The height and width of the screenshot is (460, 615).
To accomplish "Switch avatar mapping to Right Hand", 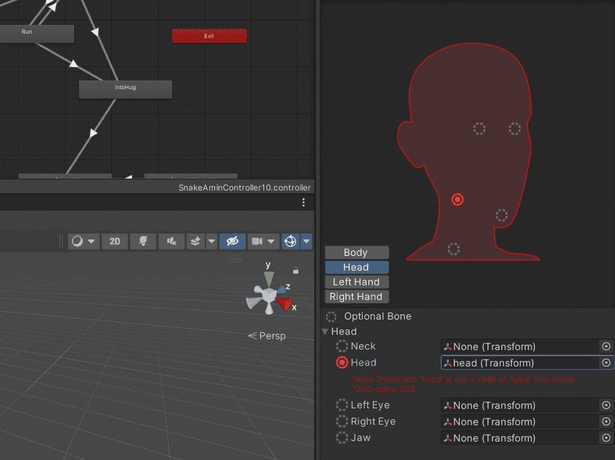I will coord(357,297).
